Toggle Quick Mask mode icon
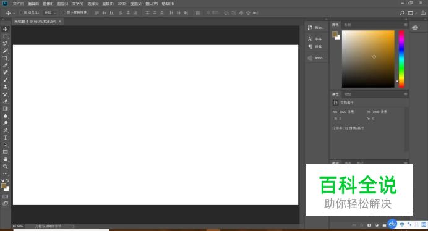 pos(5,196)
